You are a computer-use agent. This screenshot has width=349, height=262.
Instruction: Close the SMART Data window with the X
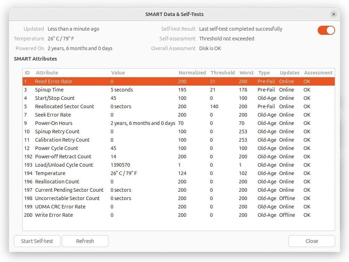pos(333,14)
